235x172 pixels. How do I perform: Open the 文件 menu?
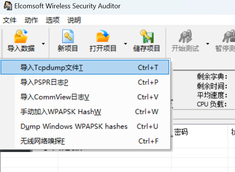(9, 20)
